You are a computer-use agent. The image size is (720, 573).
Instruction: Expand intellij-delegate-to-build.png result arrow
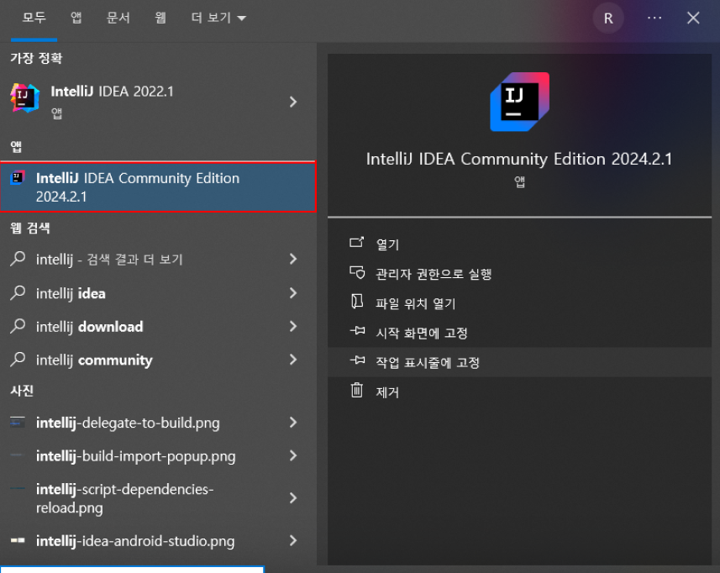pyautogui.click(x=293, y=423)
